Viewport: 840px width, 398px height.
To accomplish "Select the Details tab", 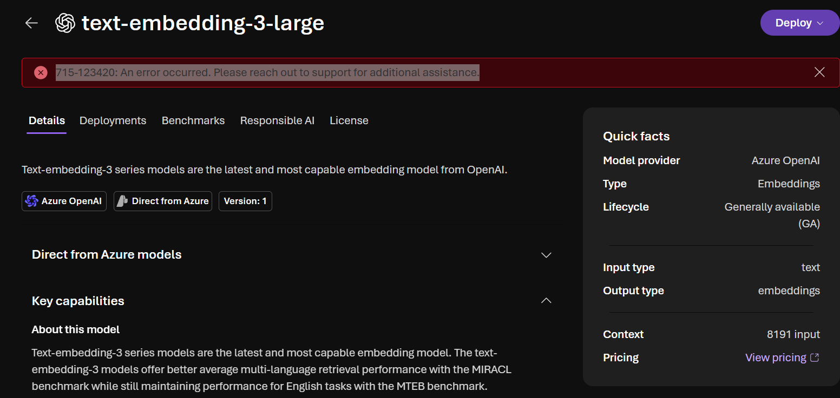I will click(x=47, y=120).
